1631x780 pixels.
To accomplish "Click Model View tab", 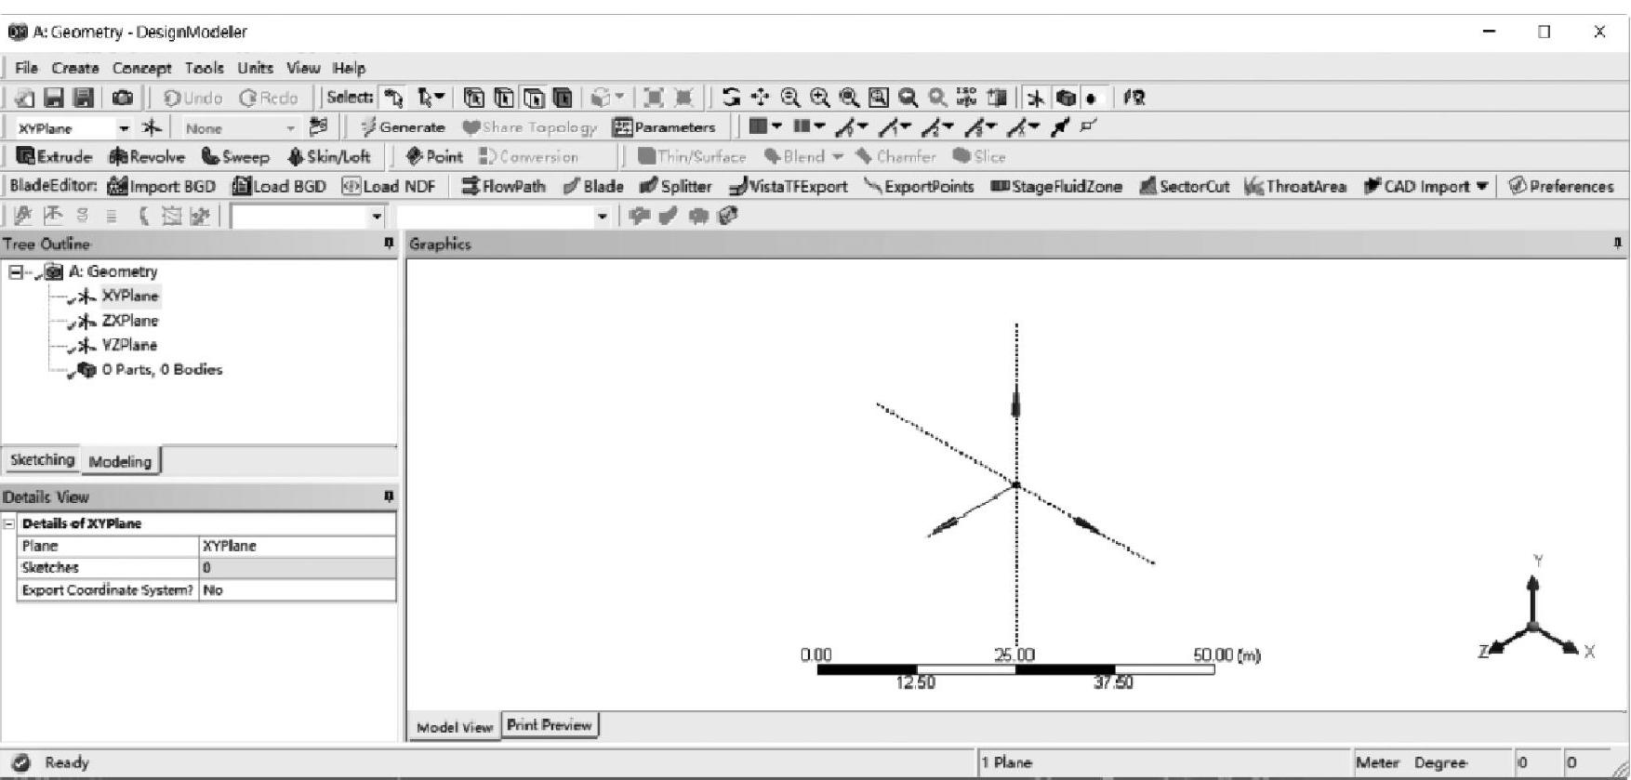I will pyautogui.click(x=454, y=727).
